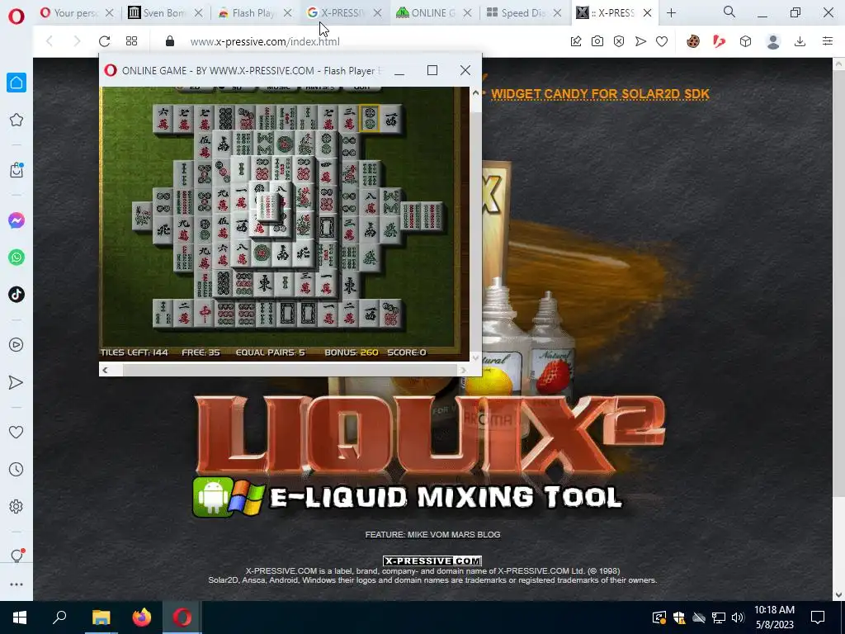Open the Speed Dial grid toolbar icon
The image size is (845, 634).
(131, 41)
